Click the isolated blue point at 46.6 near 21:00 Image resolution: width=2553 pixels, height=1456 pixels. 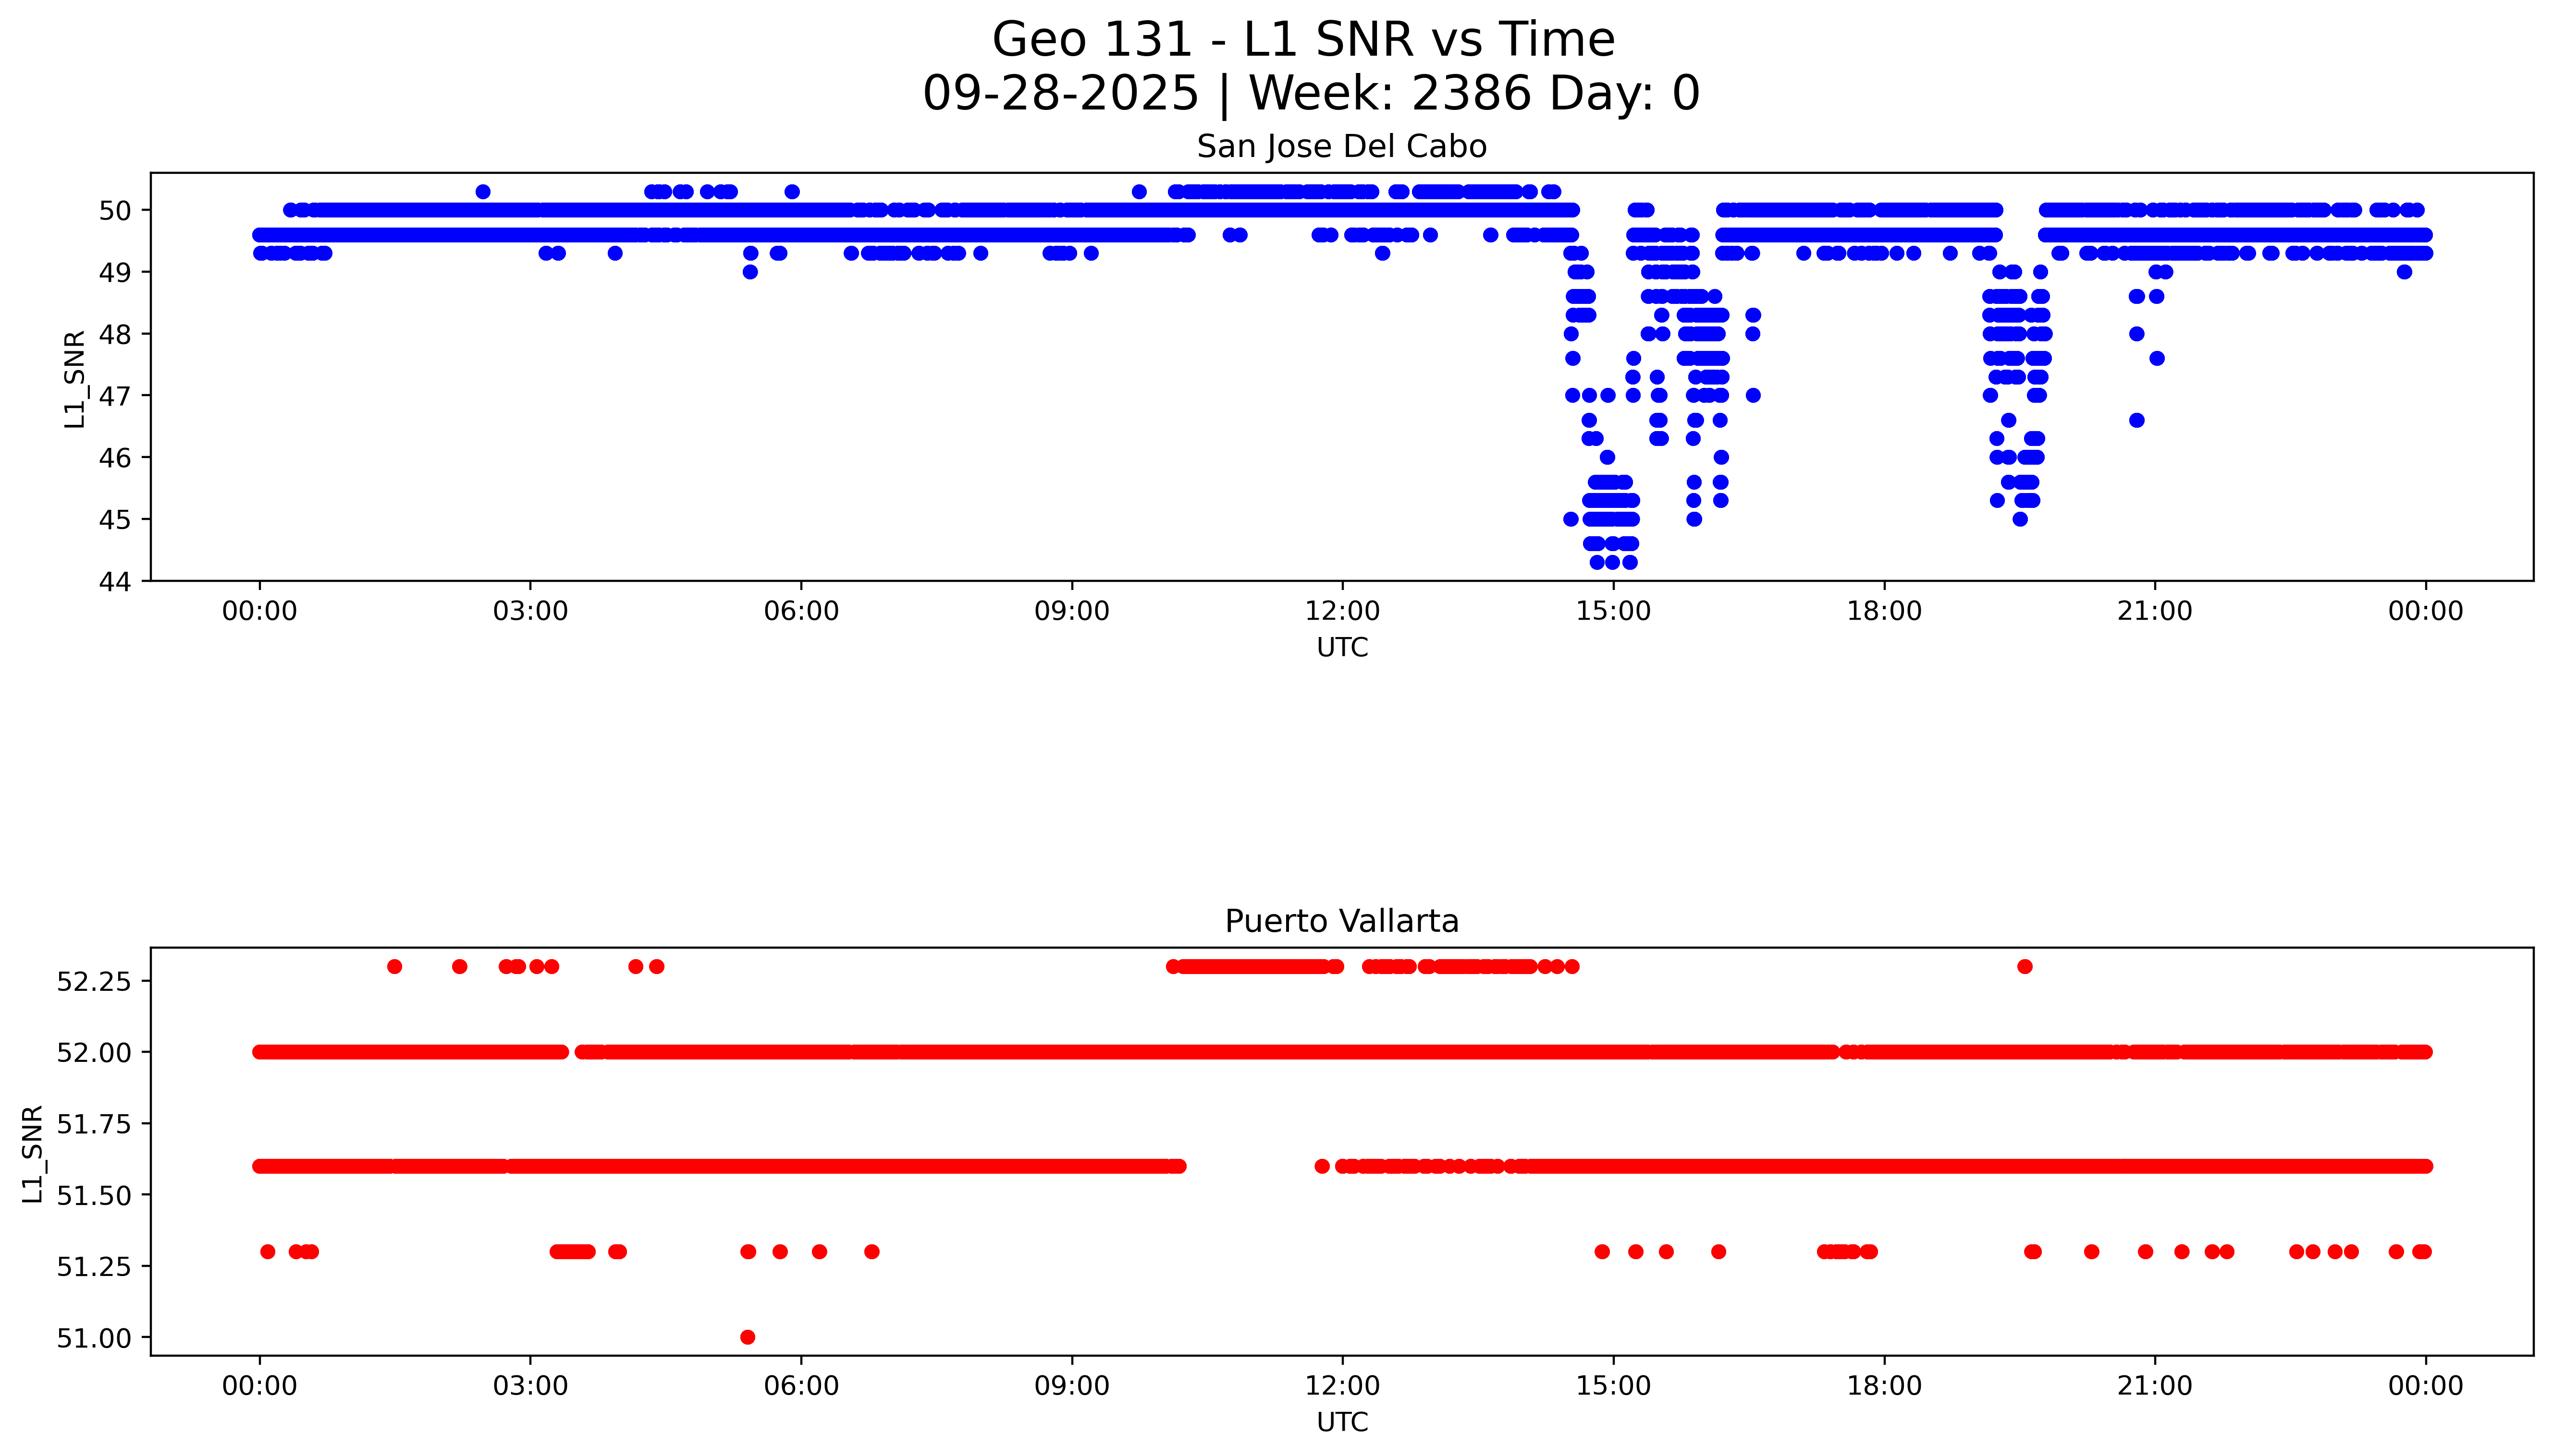pyautogui.click(x=2136, y=420)
